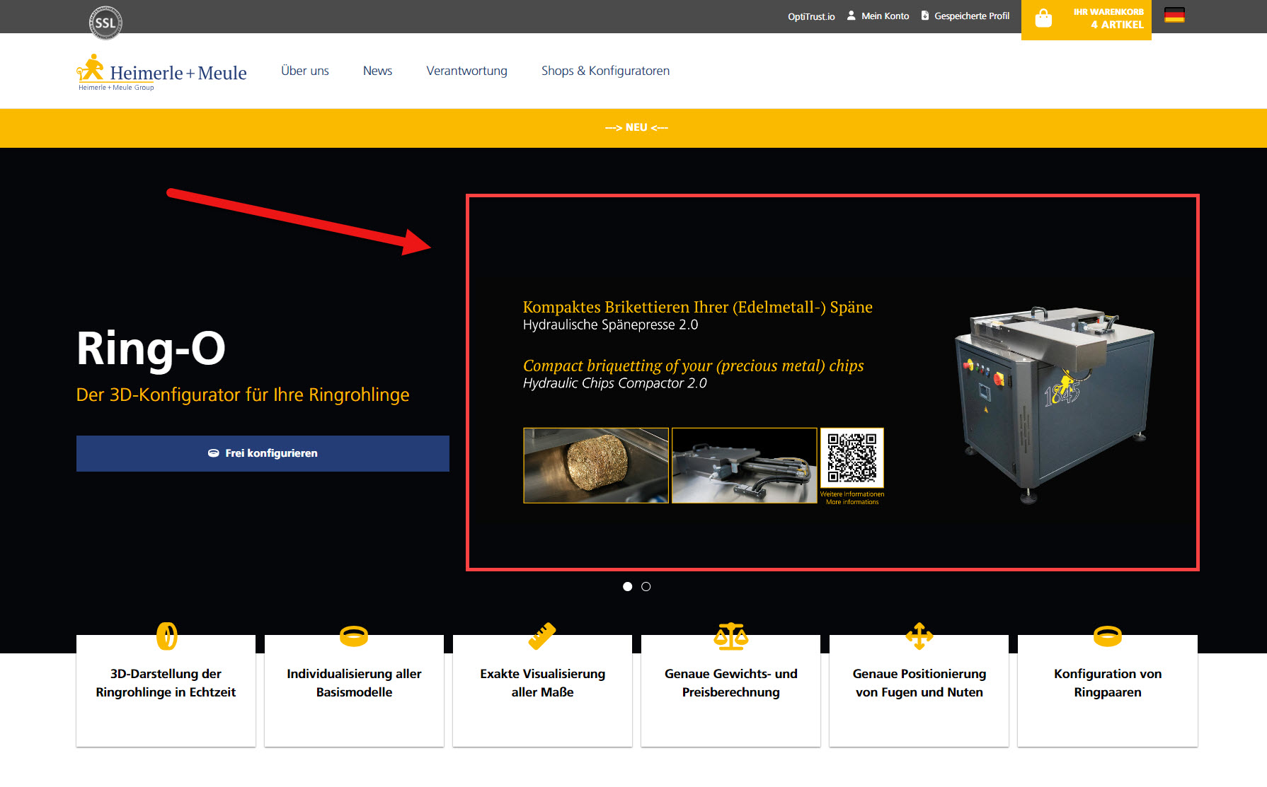Open the Über uns menu
Image resolution: width=1267 pixels, height=787 pixels.
[x=305, y=71]
